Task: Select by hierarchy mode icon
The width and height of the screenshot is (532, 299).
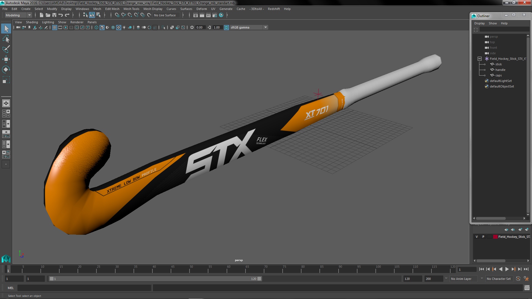Action: [x=85, y=15]
